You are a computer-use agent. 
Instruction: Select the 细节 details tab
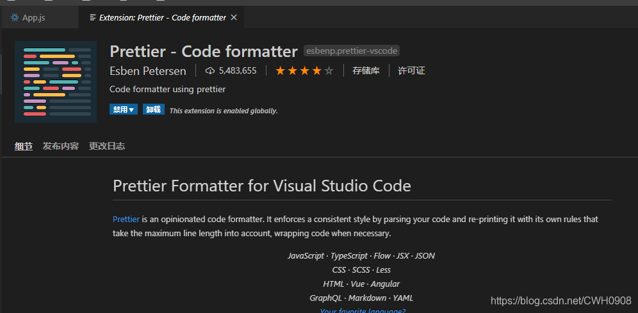pos(24,147)
